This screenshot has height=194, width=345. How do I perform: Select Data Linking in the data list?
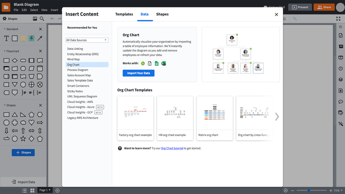tap(75, 49)
